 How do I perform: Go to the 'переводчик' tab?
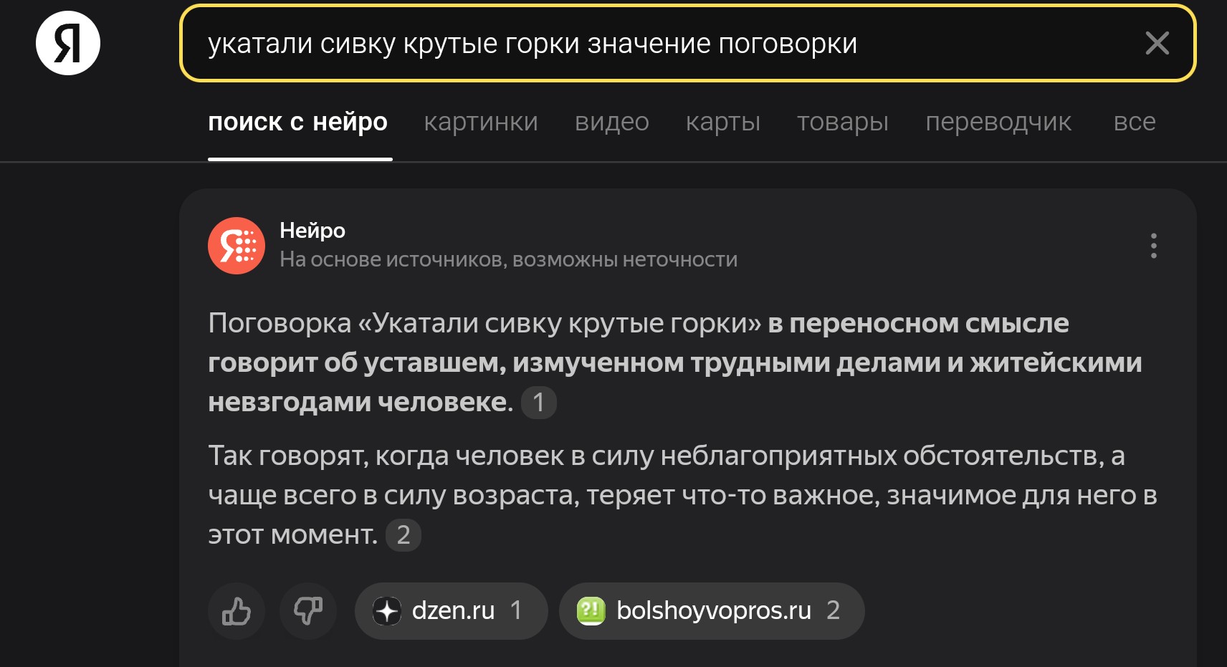coord(998,122)
